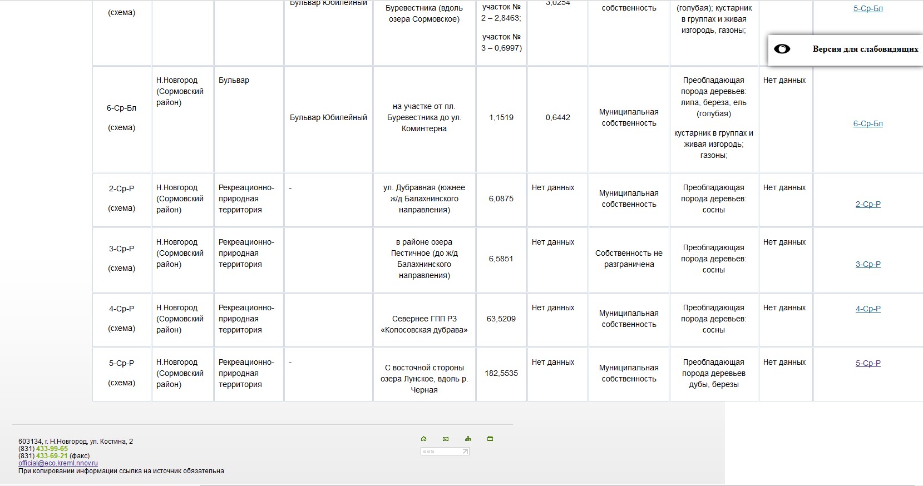Screen dimensions: 923x486
Task: Follow the 5-Ср-Р link
Action: tap(868, 363)
